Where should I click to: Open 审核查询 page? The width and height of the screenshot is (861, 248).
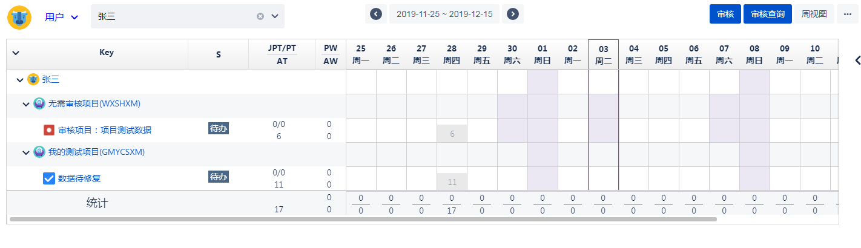tap(768, 14)
